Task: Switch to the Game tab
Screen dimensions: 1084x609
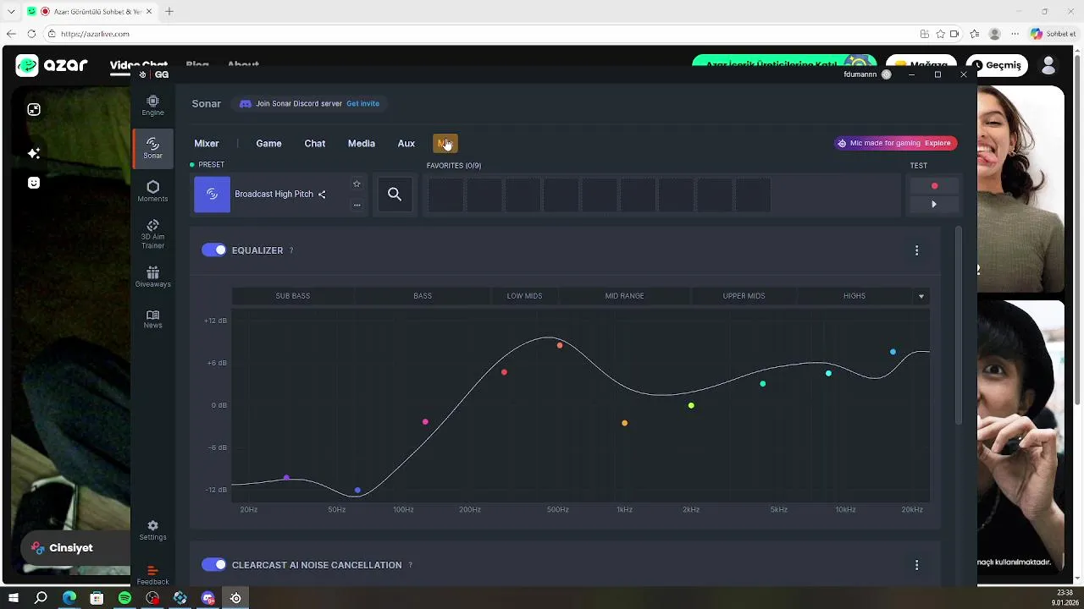Action: [268, 144]
